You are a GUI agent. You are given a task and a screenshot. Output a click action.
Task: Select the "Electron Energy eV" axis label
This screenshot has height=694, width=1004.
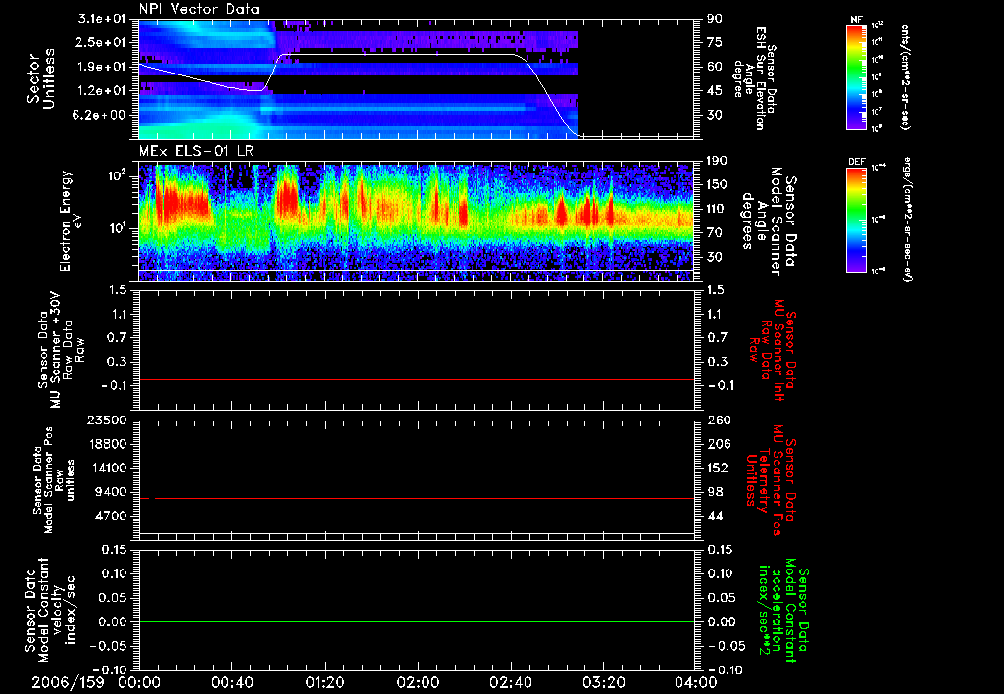click(x=71, y=221)
